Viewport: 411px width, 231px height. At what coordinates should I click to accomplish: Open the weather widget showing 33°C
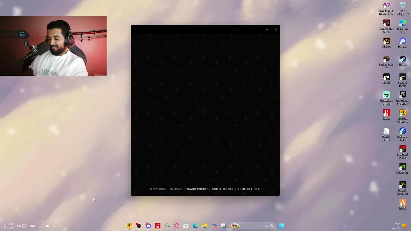tap(400, 226)
